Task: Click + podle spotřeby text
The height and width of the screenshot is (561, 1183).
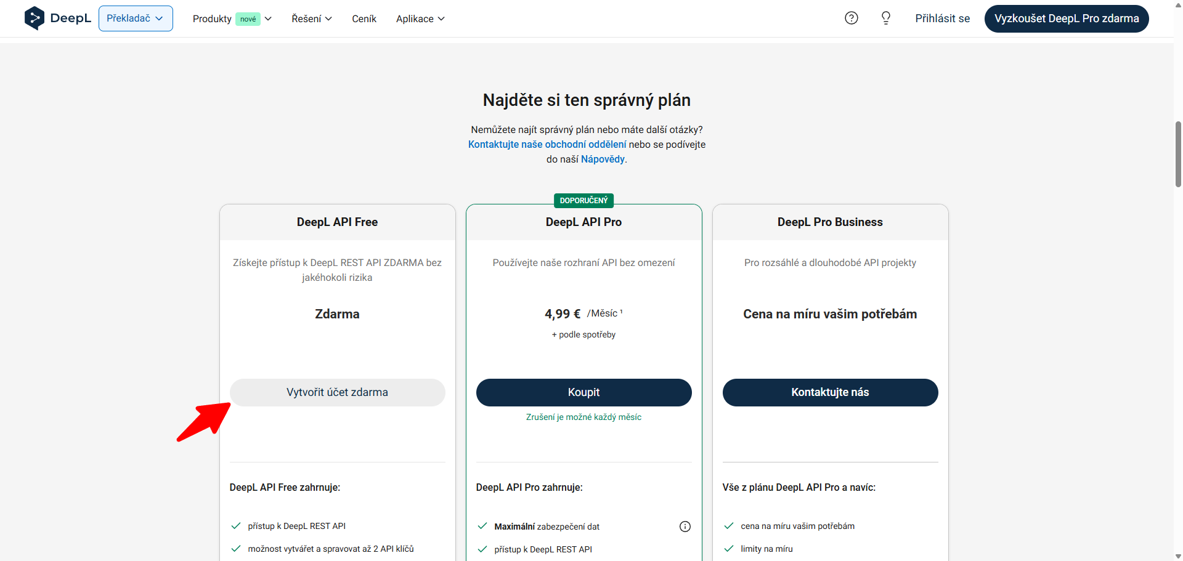Action: (x=584, y=335)
